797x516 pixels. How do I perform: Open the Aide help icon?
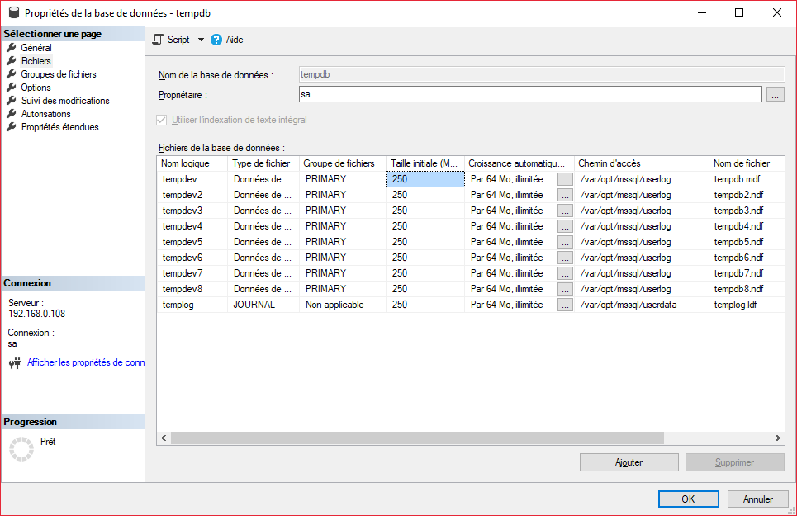click(216, 40)
